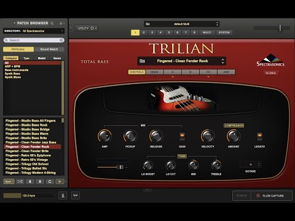Open the audition options arrow beside play
Viewport: 295px width, 221px height.
pos(66,182)
